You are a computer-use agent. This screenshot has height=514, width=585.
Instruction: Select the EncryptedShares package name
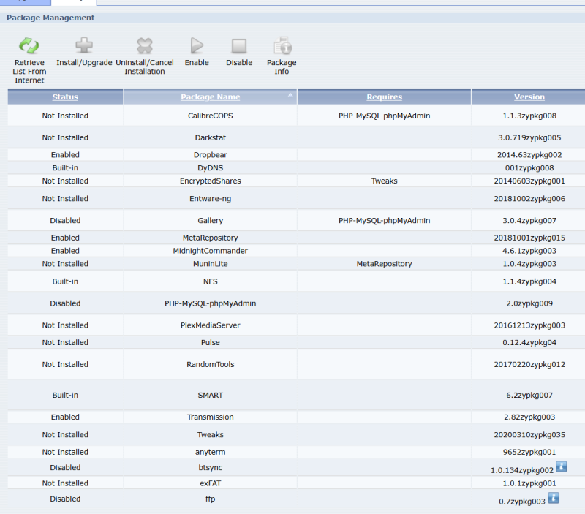210,181
